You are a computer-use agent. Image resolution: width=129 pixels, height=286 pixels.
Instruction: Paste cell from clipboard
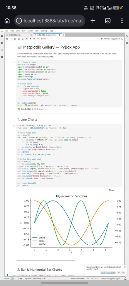pyautogui.click(x=23, y=39)
